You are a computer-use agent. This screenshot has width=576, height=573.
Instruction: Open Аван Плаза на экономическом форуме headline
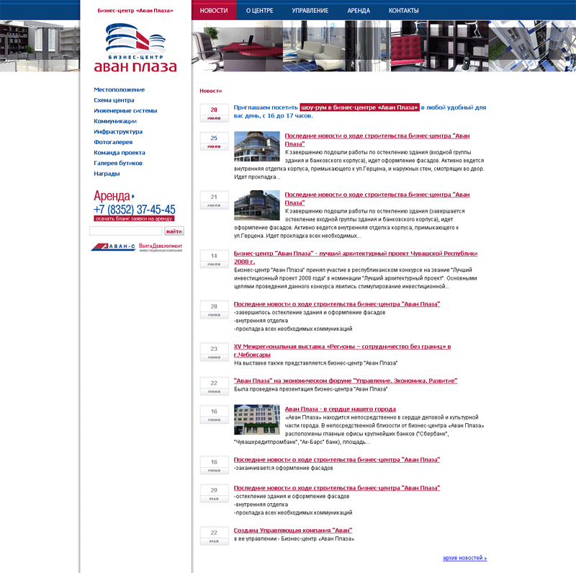[x=346, y=381]
